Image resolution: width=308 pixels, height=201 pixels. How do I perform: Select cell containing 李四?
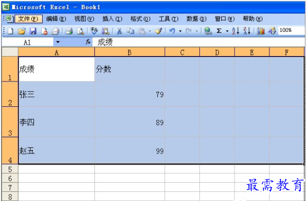(56, 122)
